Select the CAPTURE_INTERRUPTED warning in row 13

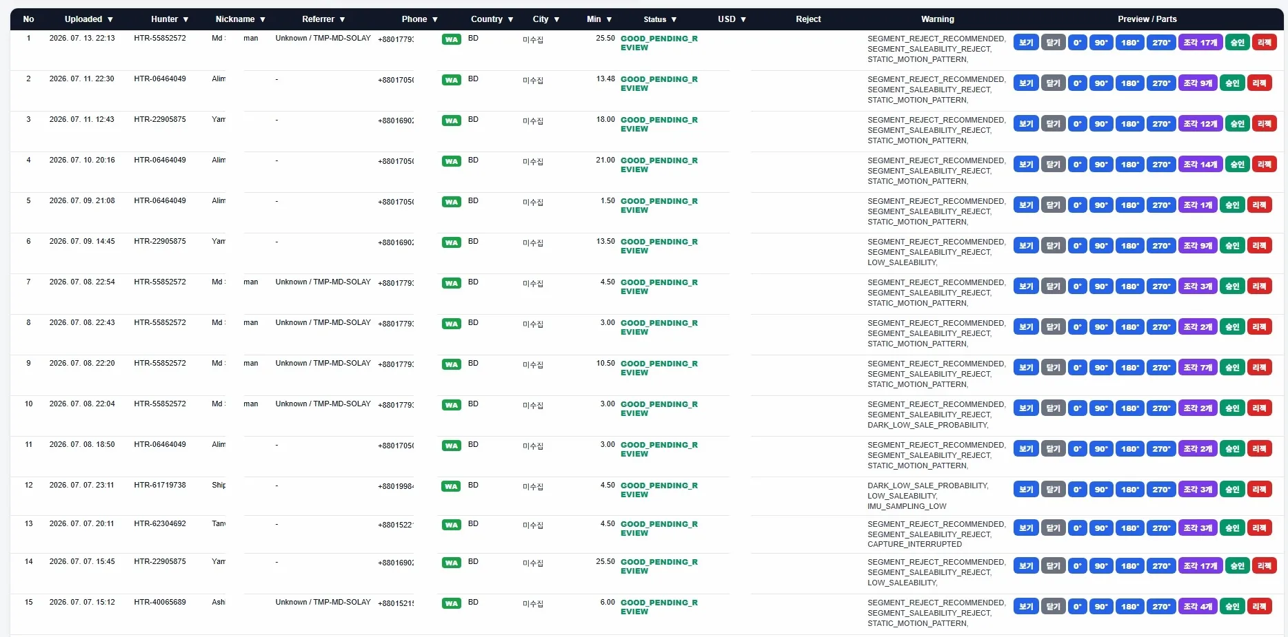pyautogui.click(x=914, y=545)
